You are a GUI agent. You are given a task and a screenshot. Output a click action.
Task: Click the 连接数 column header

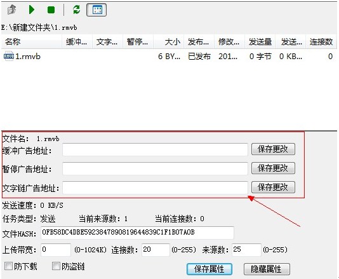tap(321, 41)
